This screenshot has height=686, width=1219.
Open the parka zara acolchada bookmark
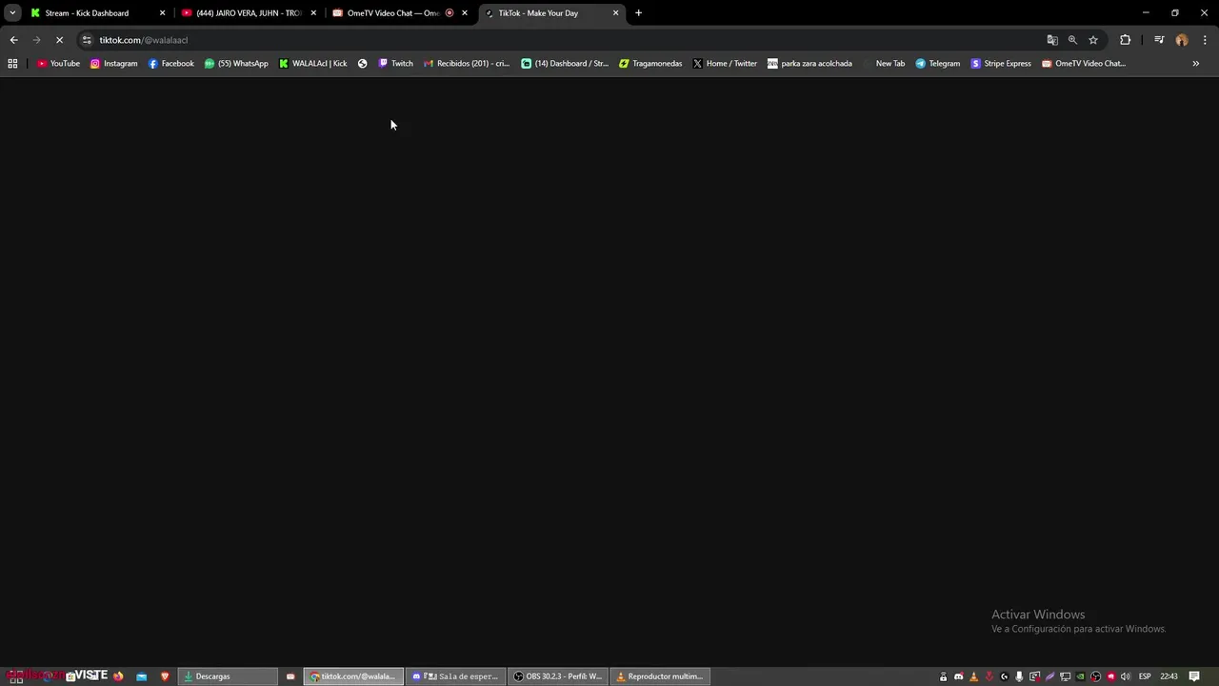click(x=810, y=64)
